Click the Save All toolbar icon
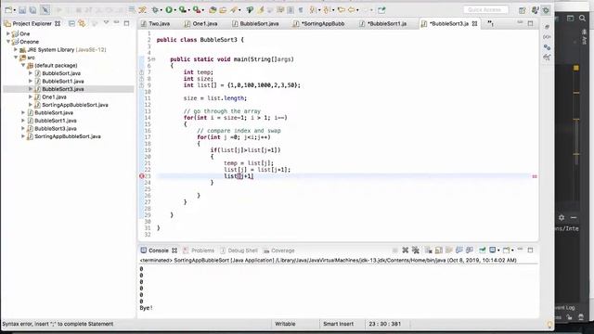The height and width of the screenshot is (334, 594). point(32,10)
